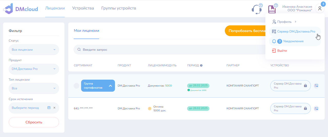This screenshot has width=328, height=137.
Task: Clear the expiration period with X
Action: pos(54,108)
